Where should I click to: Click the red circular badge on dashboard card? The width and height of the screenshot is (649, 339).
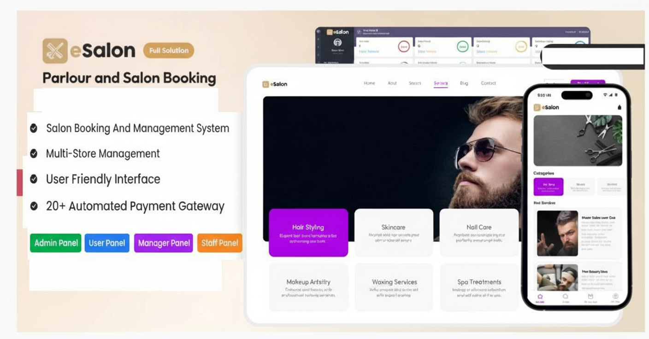(403, 47)
